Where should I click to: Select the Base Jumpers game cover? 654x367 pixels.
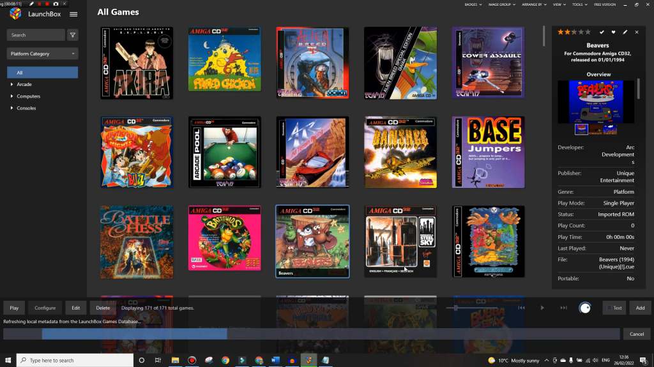(x=489, y=152)
